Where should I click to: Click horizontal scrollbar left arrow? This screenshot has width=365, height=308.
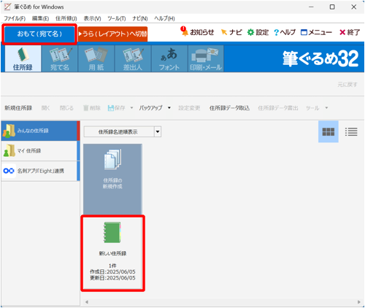87,302
